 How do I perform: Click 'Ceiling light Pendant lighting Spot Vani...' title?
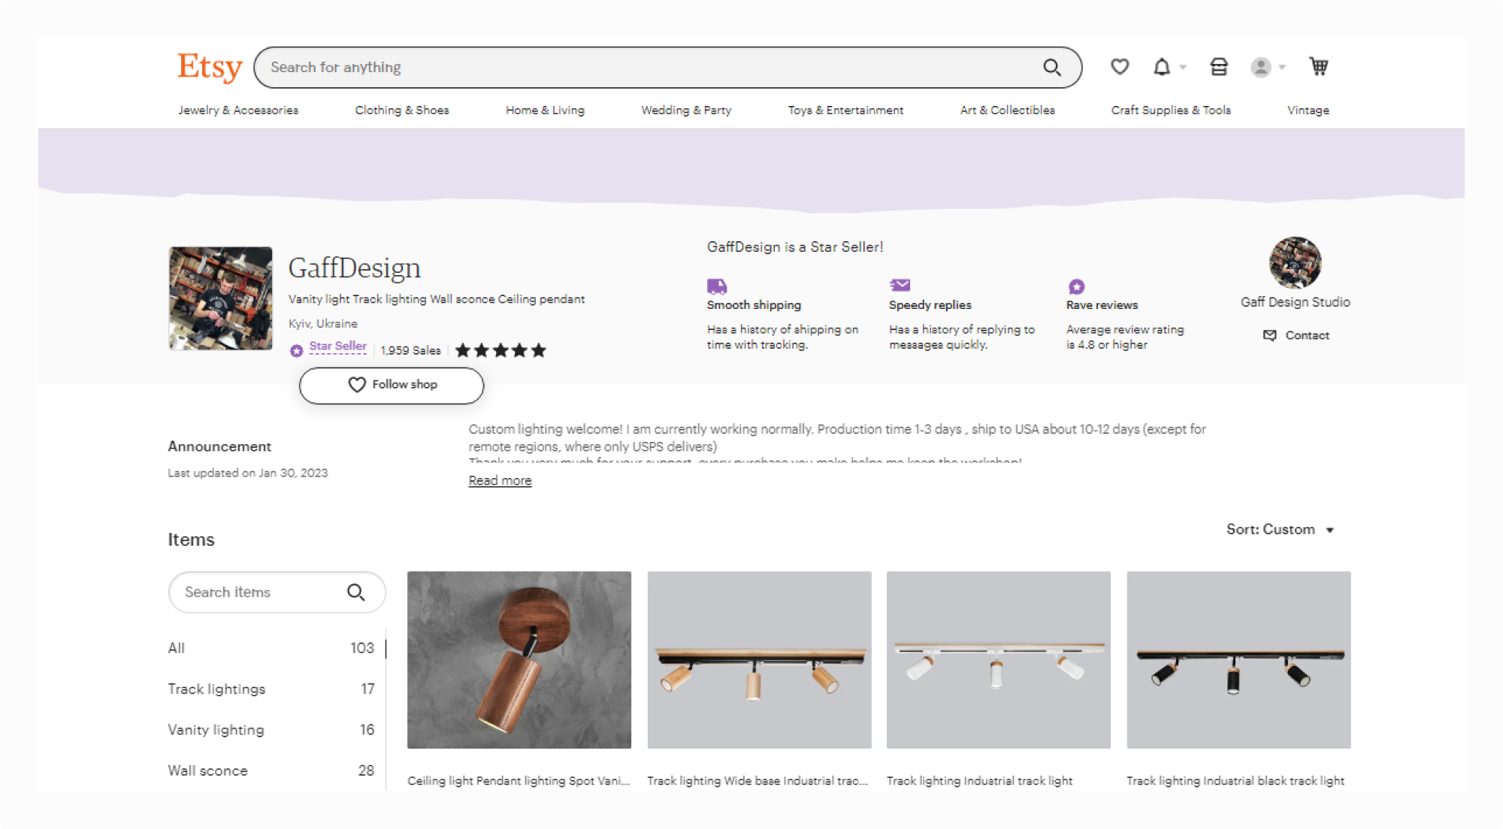[x=519, y=781]
